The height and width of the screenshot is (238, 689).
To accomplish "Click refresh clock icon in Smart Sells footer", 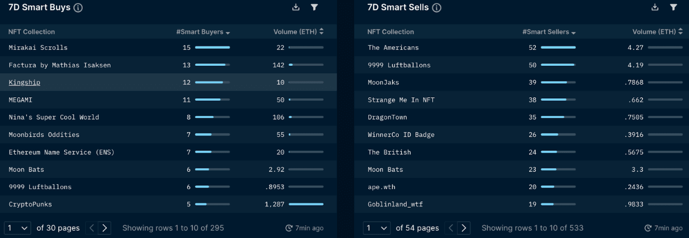I will [x=648, y=228].
